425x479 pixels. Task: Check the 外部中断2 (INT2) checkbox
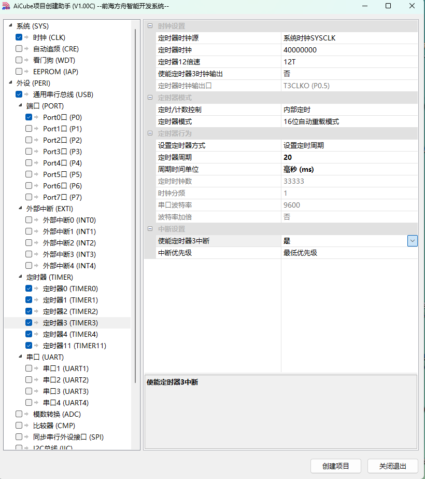click(x=29, y=242)
